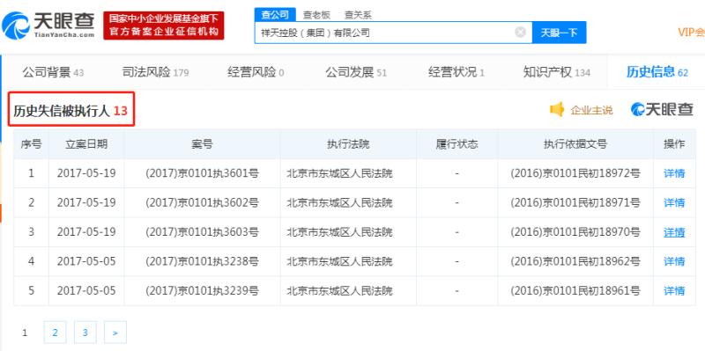Click the 天眼一下 search button
Image resolution: width=705 pixels, height=351 pixels.
pos(559,33)
